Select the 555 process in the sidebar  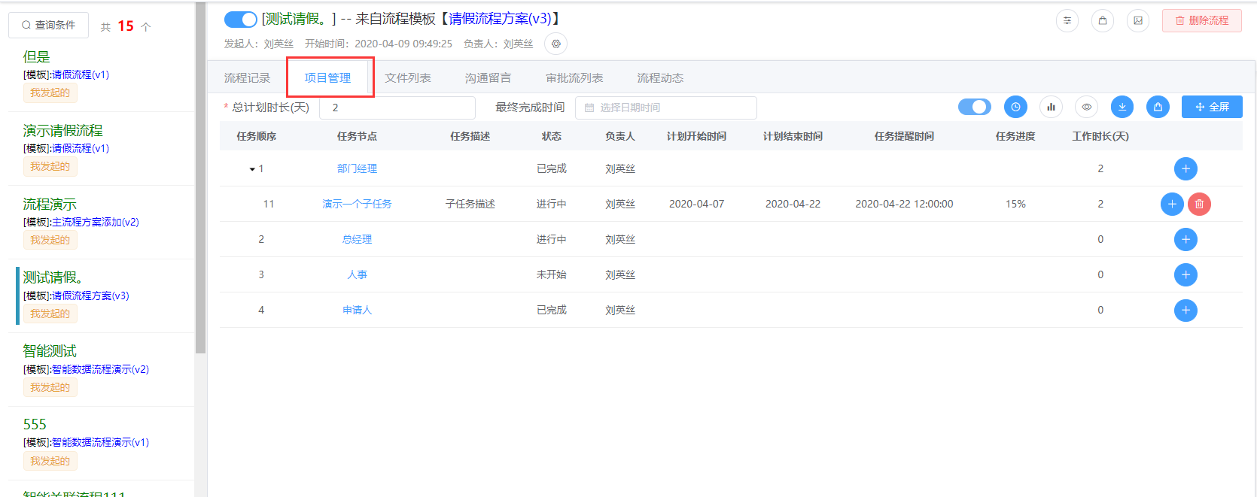pyautogui.click(x=35, y=425)
